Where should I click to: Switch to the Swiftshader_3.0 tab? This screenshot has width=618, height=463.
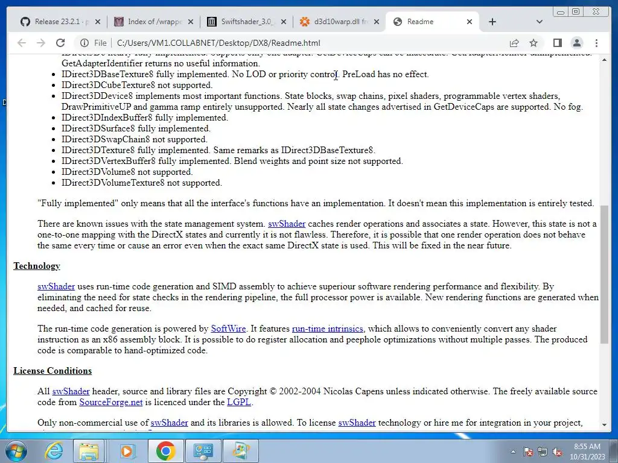coord(241,22)
